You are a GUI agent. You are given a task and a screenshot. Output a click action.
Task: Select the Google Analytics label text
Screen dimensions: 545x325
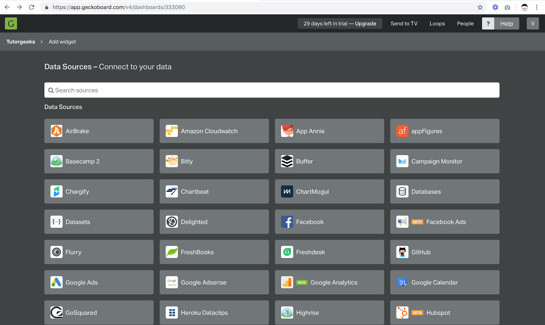(x=334, y=283)
